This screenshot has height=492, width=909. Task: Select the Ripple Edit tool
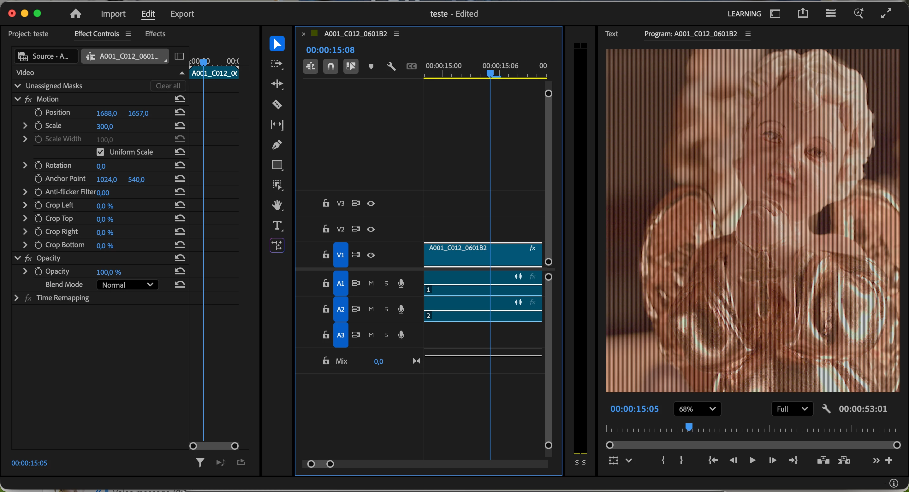click(277, 84)
